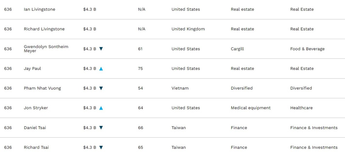Viewport: 345px width, 157px height.
Task: Click the Vietnam country cell
Action: pos(180,88)
